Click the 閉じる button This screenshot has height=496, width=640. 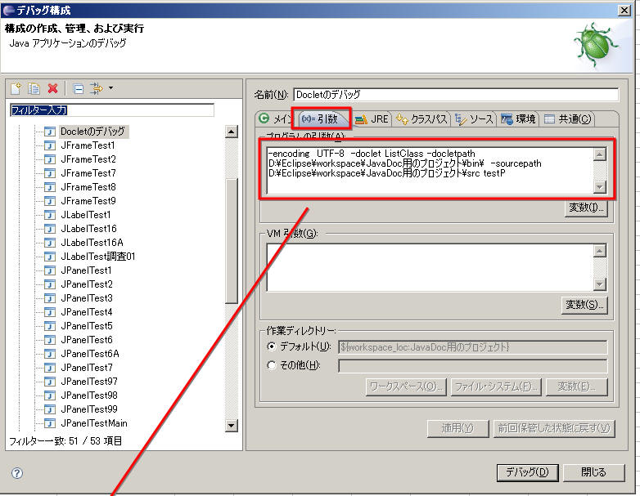(593, 472)
